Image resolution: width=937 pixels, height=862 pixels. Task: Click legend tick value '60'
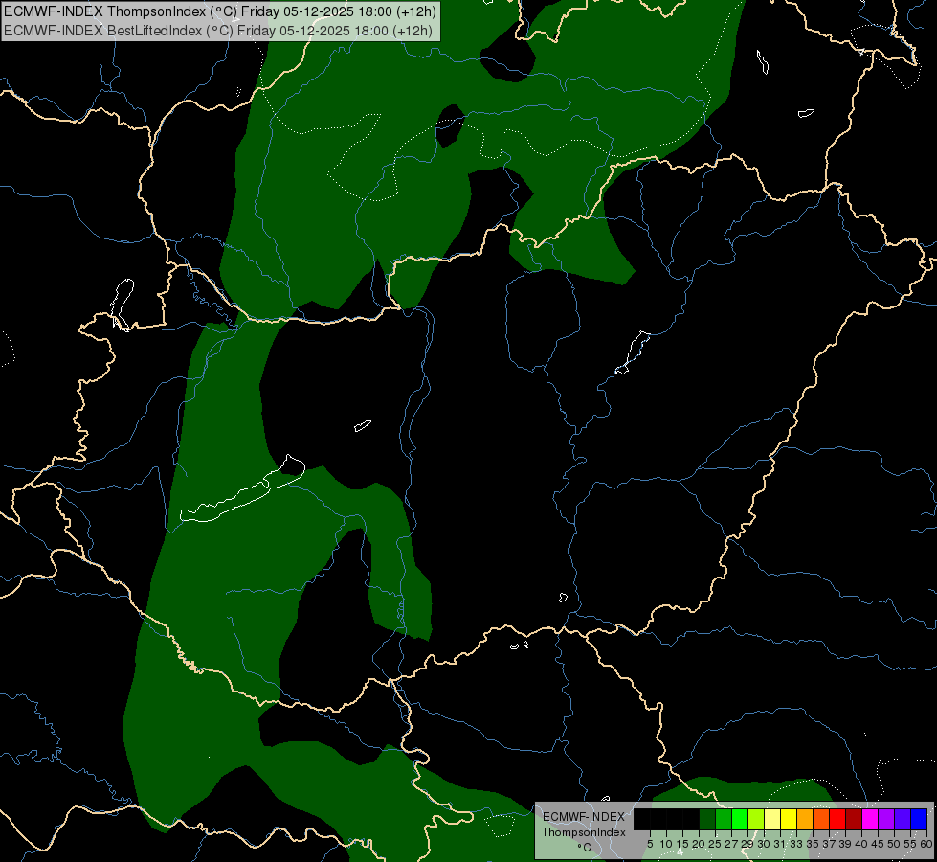[x=926, y=844]
